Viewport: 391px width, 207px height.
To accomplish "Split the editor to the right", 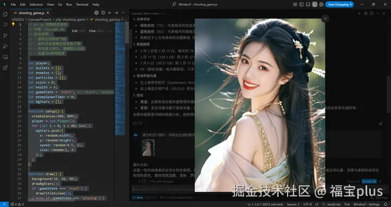I will click(103, 12).
